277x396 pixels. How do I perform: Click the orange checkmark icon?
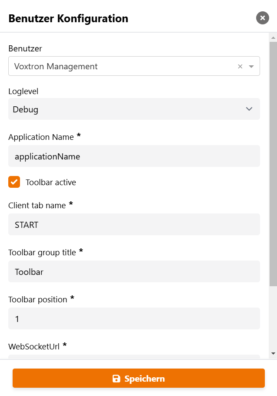pyautogui.click(x=14, y=182)
